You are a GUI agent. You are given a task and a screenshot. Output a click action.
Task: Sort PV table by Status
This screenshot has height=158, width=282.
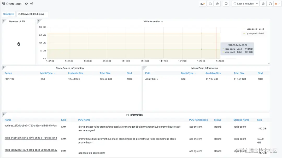click(218, 120)
